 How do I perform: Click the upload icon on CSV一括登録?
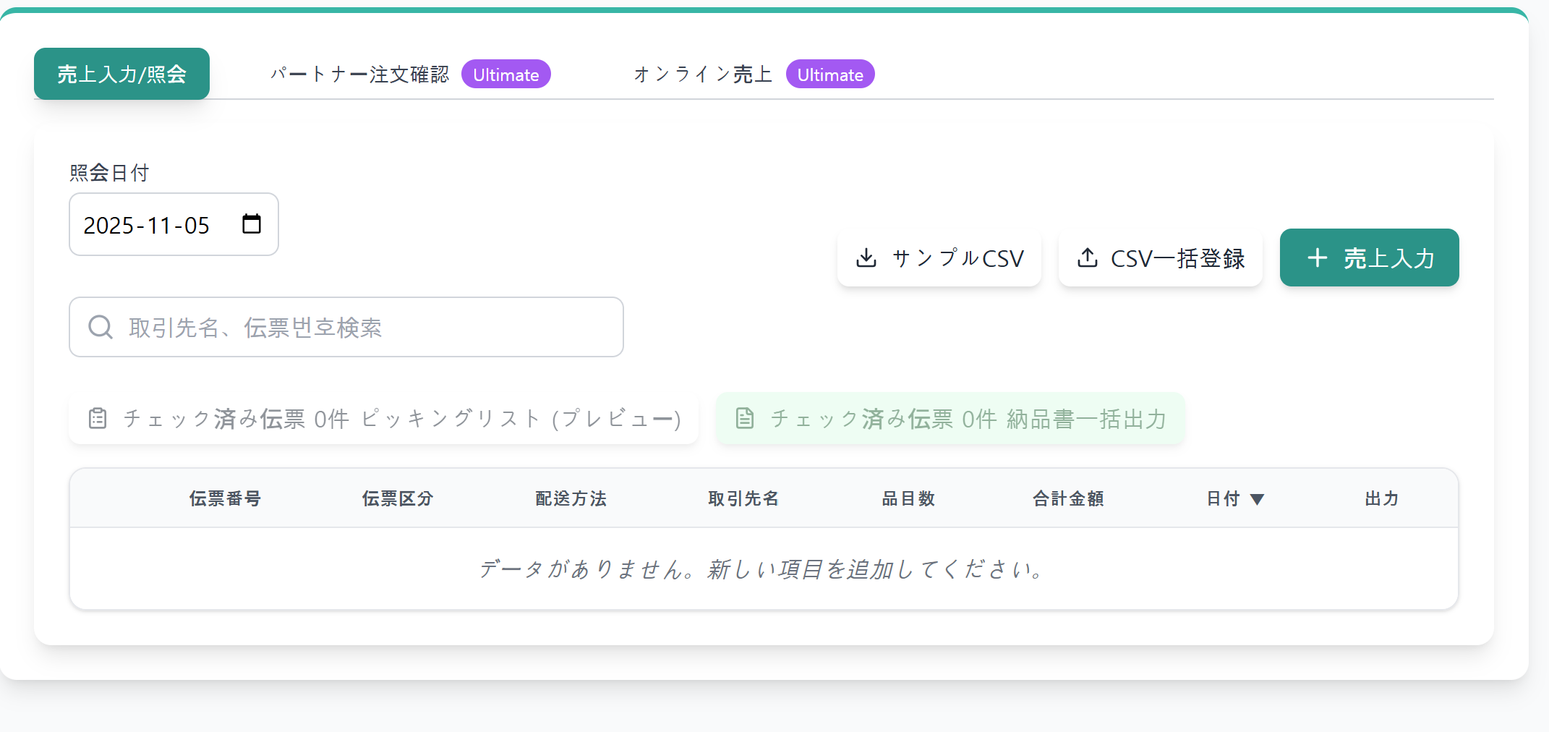coord(1088,258)
